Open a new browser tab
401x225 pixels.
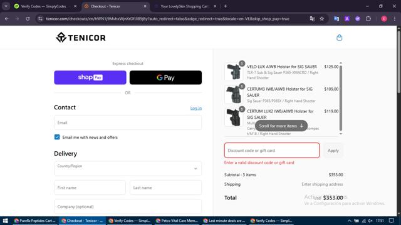click(226, 6)
